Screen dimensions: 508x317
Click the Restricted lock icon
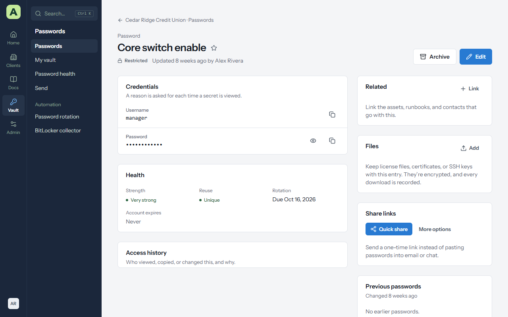coord(120,61)
